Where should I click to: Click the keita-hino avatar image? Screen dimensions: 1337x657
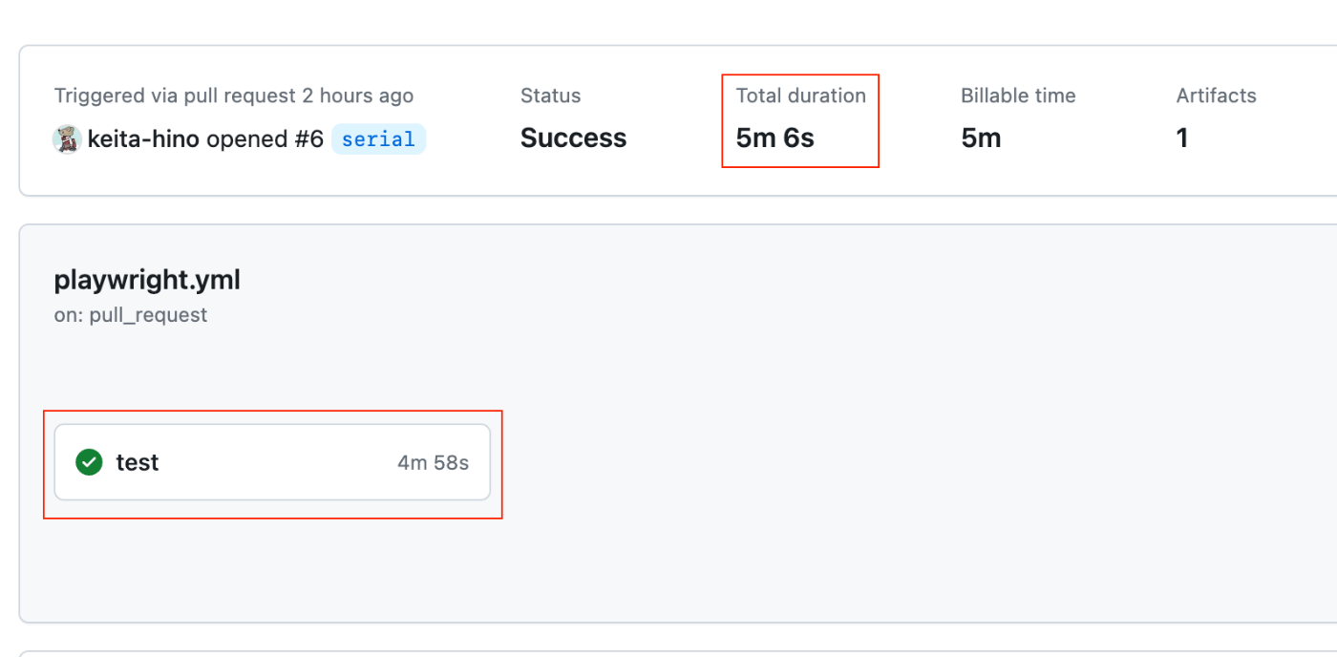[x=67, y=139]
